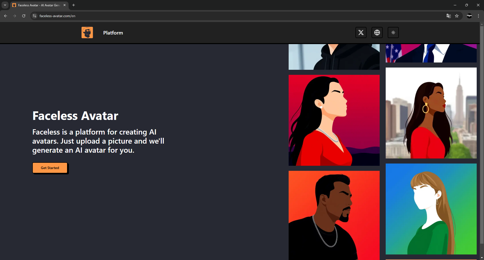Open the black hoodie avatar image

click(334, 57)
